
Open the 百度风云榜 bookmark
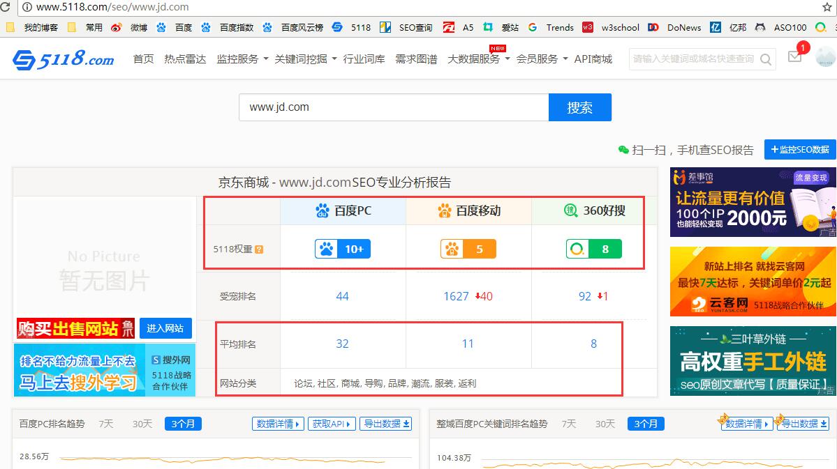point(293,27)
